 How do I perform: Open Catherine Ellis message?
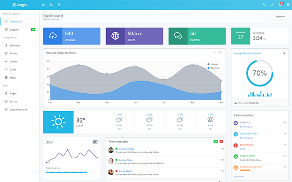click(x=166, y=150)
